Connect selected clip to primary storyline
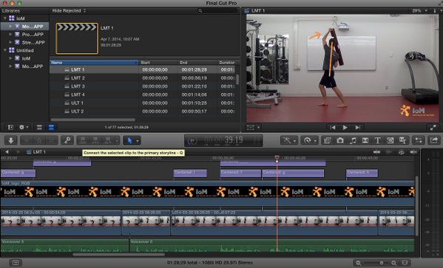443x268 pixels. [83, 140]
